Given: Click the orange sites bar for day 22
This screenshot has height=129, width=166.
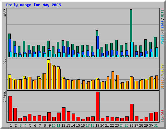Looking at the screenshot, I should point(113,80).
